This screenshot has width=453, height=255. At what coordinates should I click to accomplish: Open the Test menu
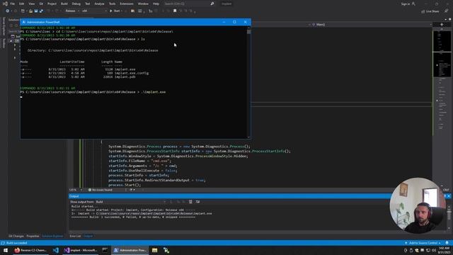(88, 4)
